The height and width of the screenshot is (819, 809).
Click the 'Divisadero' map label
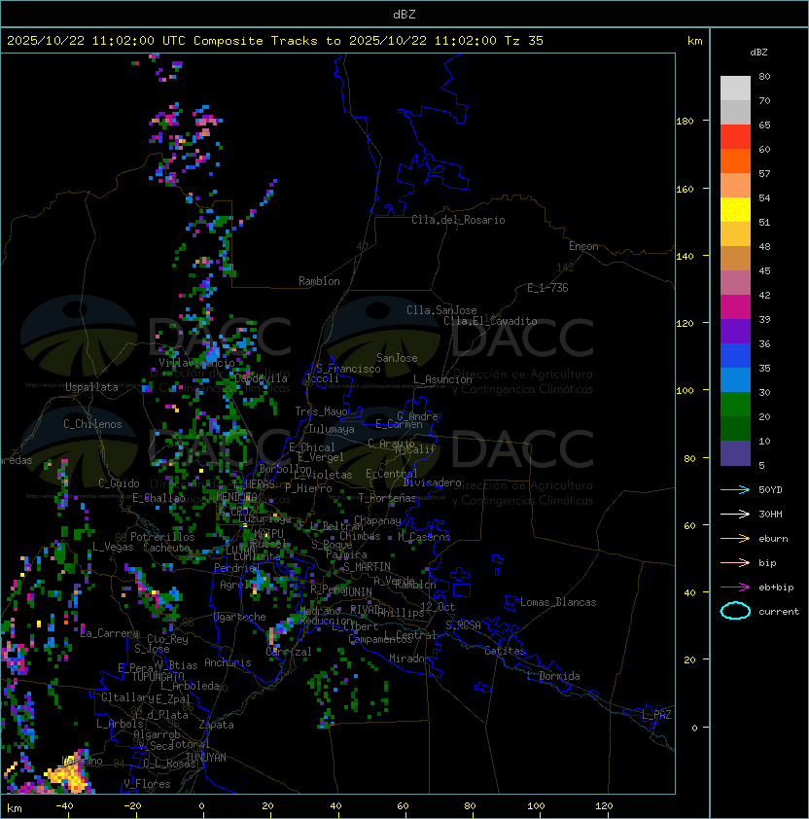(432, 482)
